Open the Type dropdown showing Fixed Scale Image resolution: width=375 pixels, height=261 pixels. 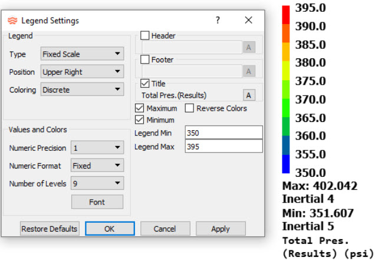pos(82,54)
